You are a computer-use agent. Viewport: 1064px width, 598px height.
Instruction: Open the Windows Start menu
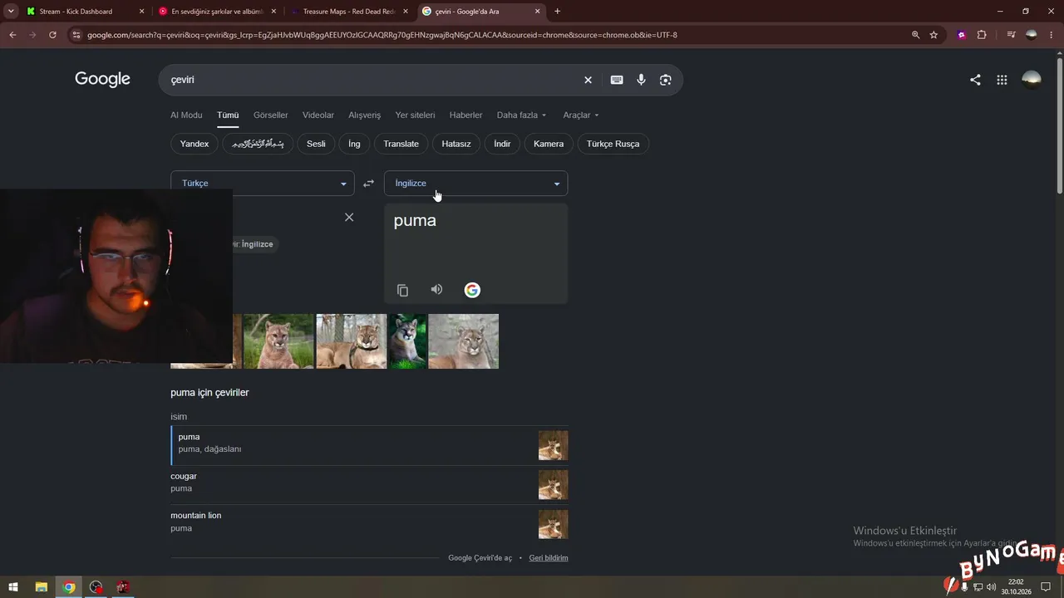[x=12, y=587]
